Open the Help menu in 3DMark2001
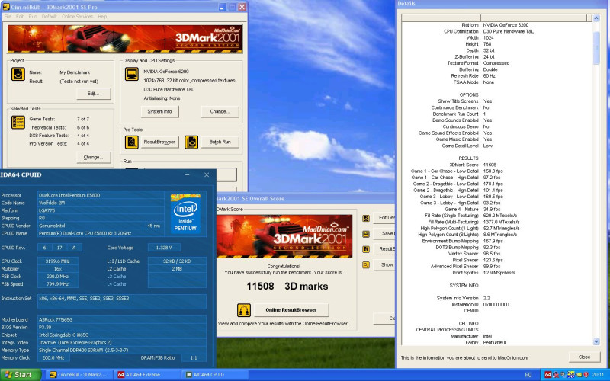The image size is (610, 381). pos(102,16)
